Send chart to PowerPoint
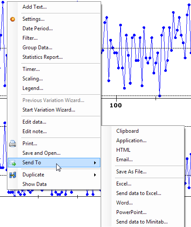 tap(131, 212)
